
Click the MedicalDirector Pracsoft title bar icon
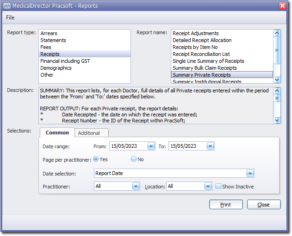pyautogui.click(x=7, y=6)
